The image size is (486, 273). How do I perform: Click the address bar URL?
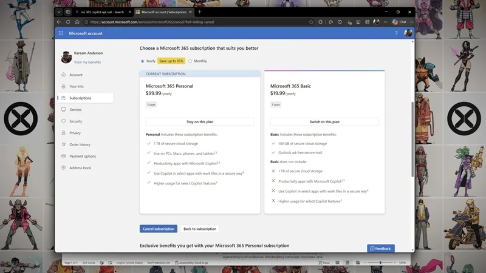click(152, 22)
